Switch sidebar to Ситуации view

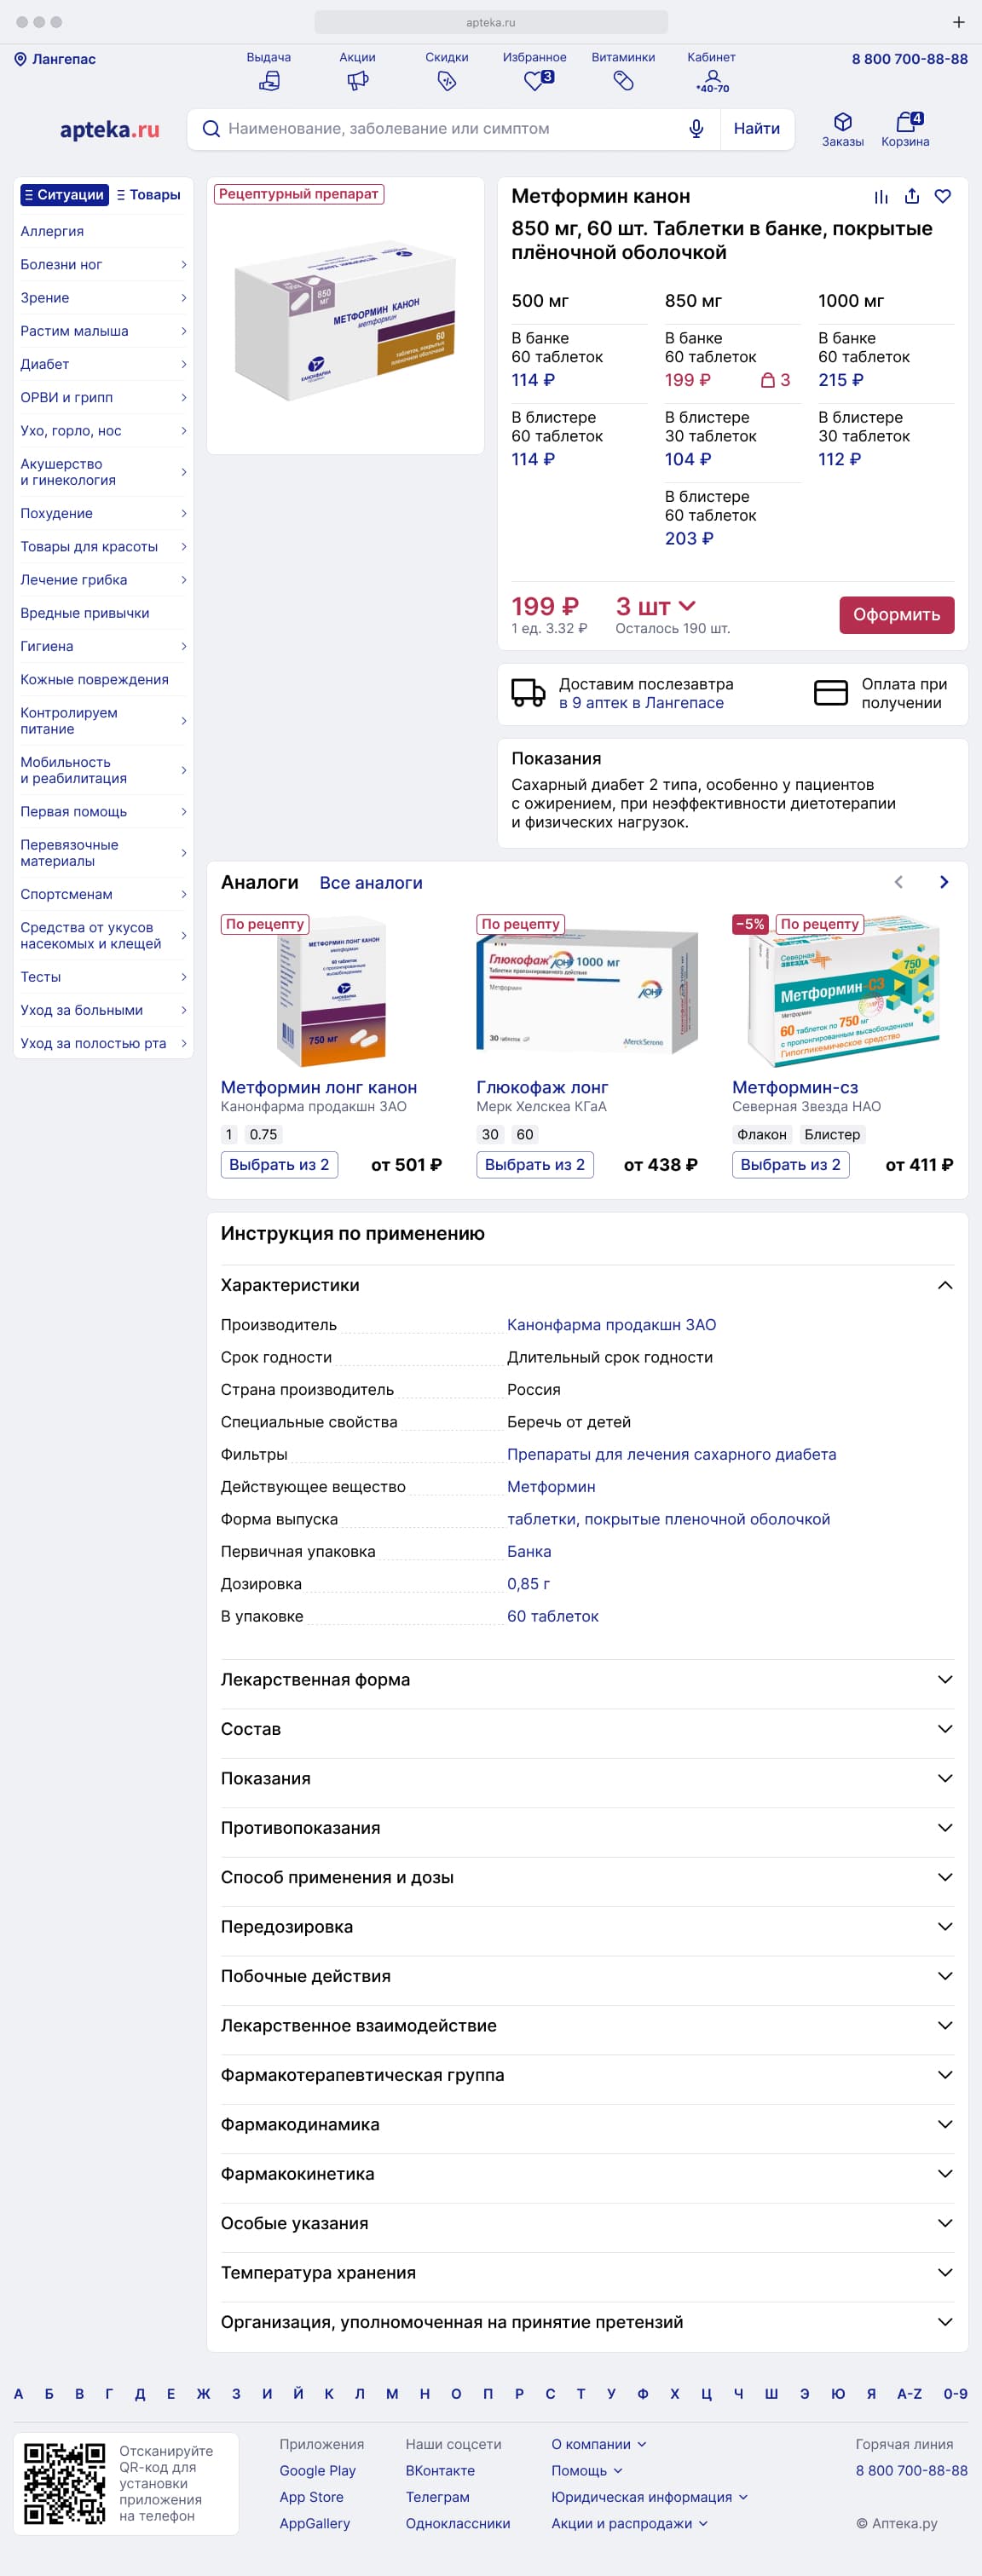pyautogui.click(x=64, y=195)
